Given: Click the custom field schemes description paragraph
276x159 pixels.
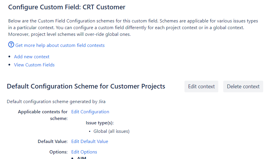Looking at the screenshot, I should click(133, 28).
